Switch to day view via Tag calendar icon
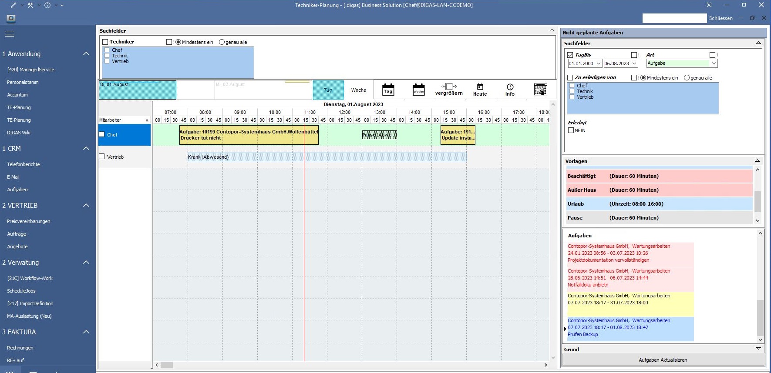 pos(388,90)
